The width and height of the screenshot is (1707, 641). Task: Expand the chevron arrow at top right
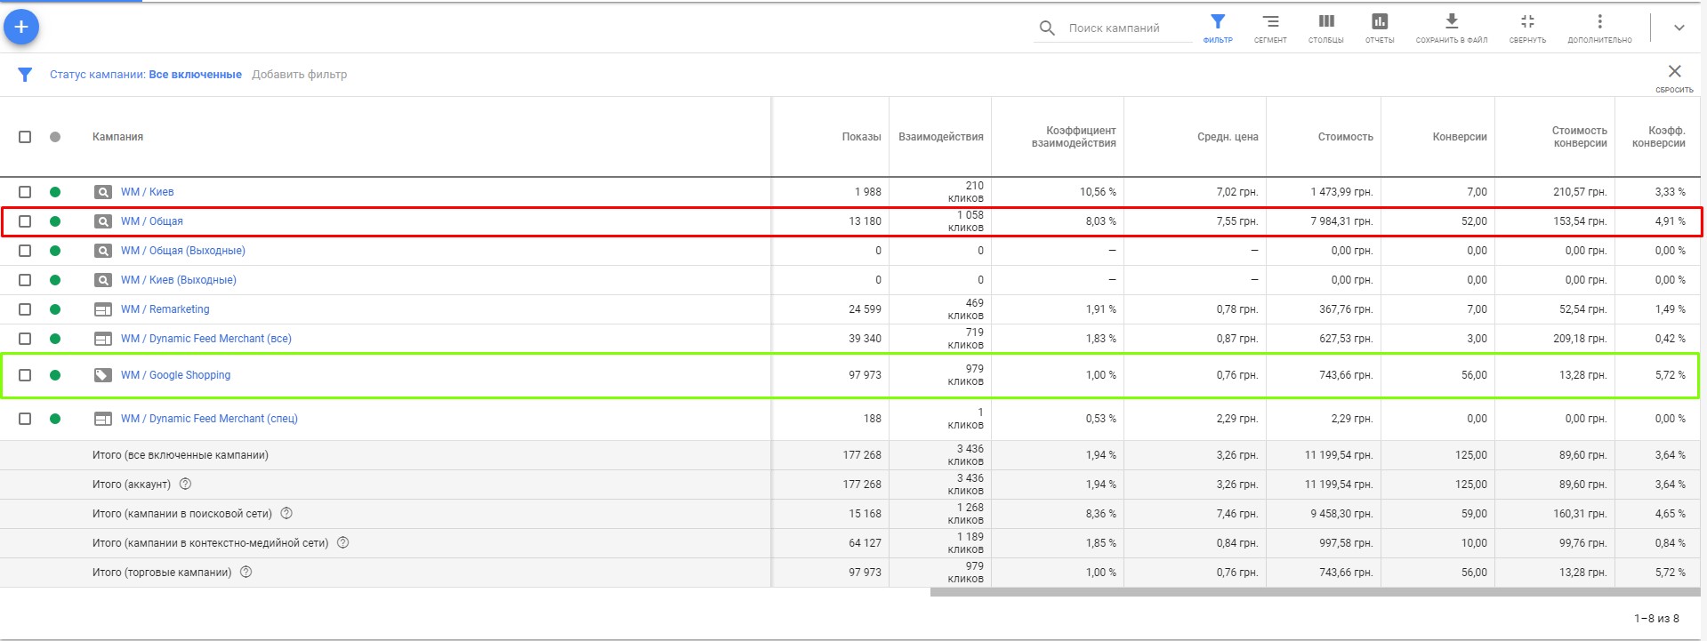click(x=1679, y=28)
